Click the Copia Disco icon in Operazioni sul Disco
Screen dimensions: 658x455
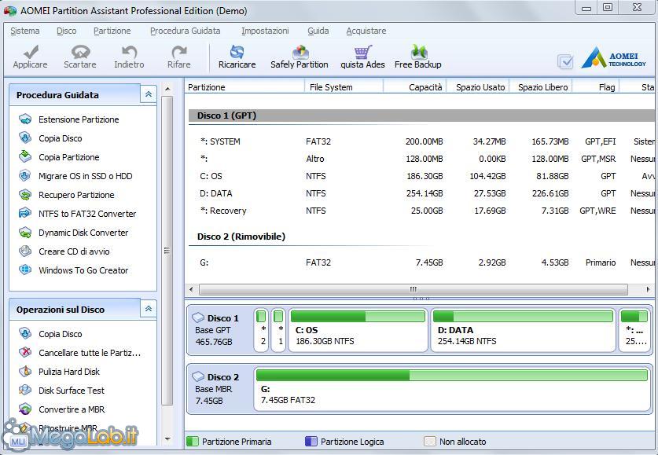[x=25, y=334]
